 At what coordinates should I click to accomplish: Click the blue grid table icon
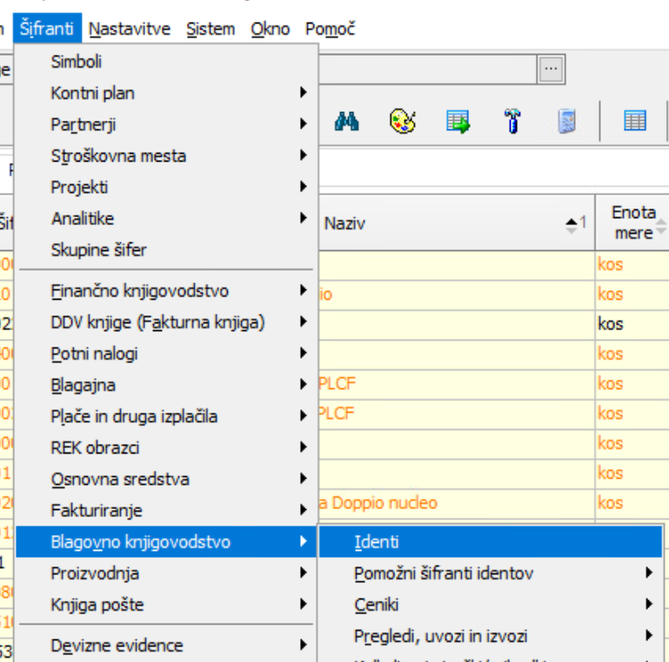(x=635, y=121)
